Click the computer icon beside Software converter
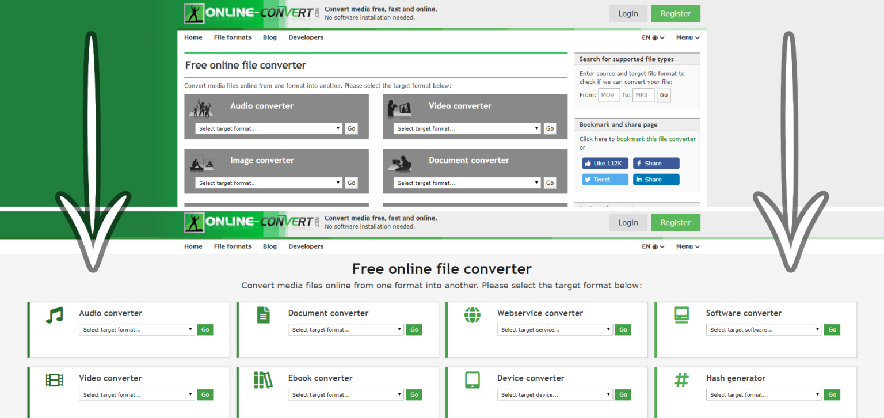Screen dimensions: 884x418 click(681, 315)
